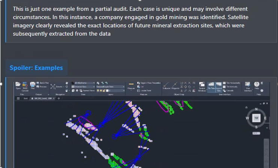Click the TOP face of the ViewCube
Viewport: 278px width, 168px height.
[257, 118]
